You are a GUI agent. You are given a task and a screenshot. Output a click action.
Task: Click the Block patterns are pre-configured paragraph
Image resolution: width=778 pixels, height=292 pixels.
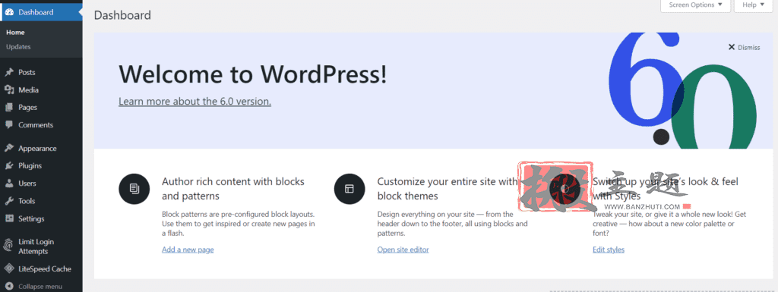[239, 224]
